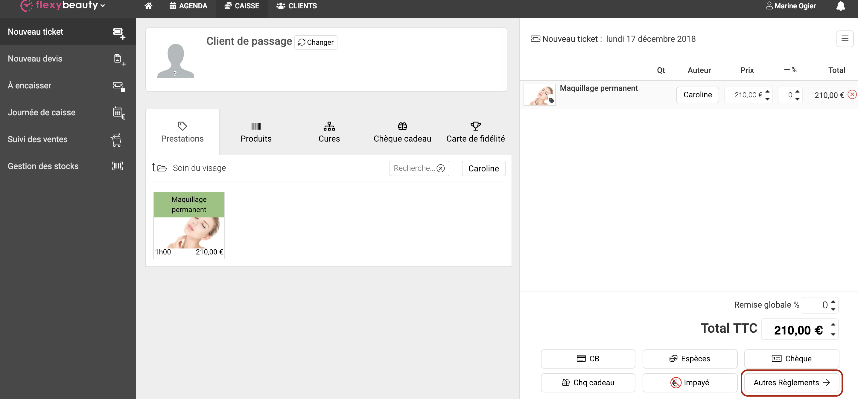The width and height of the screenshot is (858, 399).
Task: Click the Total column header
Action: [836, 70]
